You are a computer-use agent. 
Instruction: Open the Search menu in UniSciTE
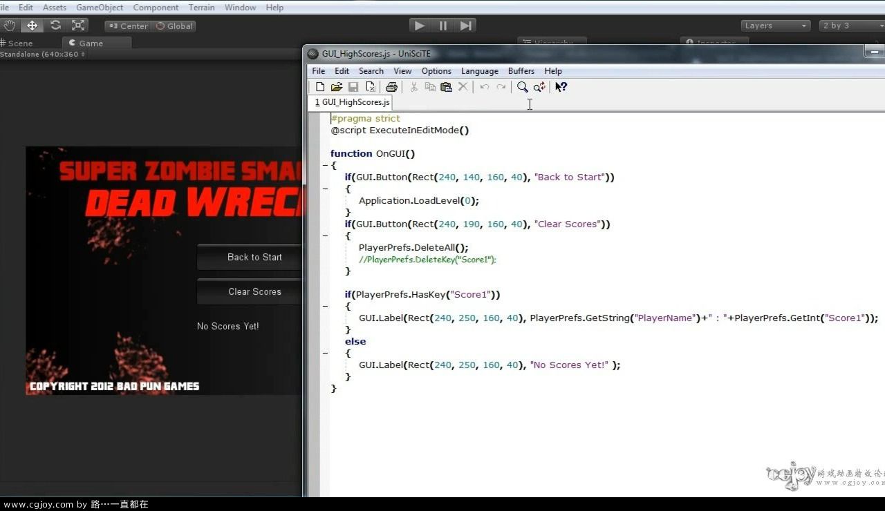point(371,71)
